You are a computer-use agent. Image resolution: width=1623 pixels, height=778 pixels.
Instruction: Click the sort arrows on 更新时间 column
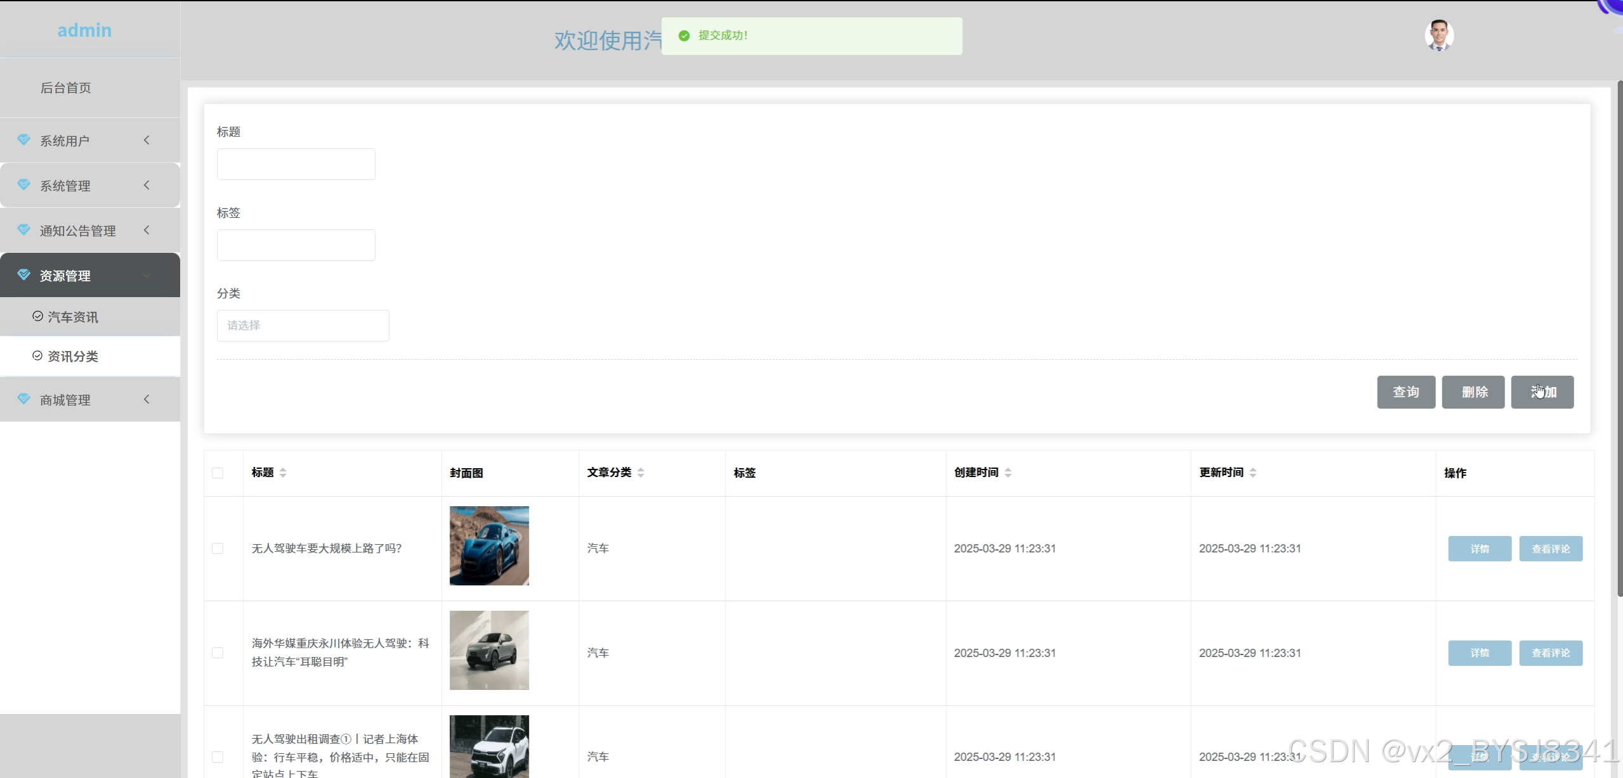1253,473
